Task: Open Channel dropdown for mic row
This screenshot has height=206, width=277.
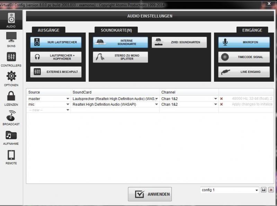Action: (x=215, y=105)
